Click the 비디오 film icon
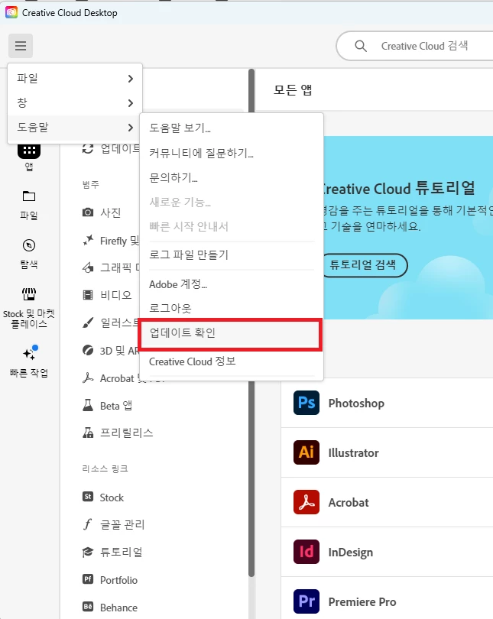The height and width of the screenshot is (619, 493). [x=88, y=295]
